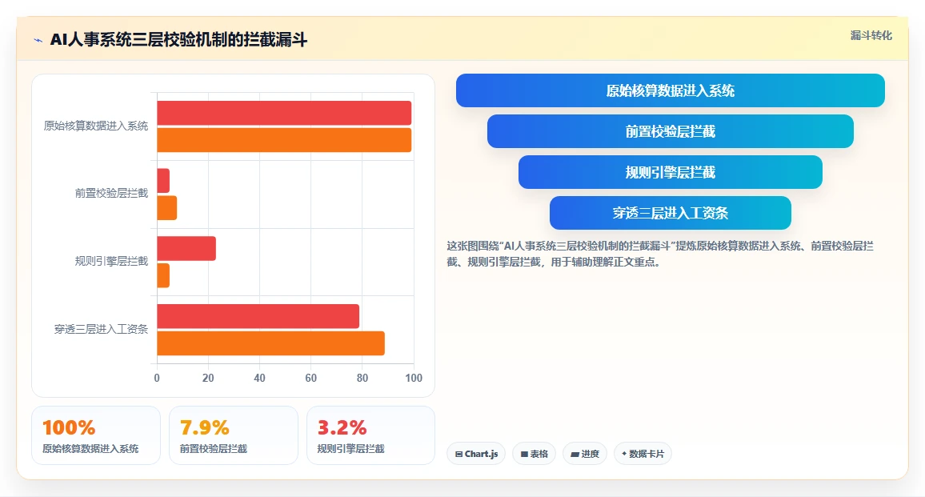Click the small icon before the card title
The image size is (925, 497).
pos(38,40)
